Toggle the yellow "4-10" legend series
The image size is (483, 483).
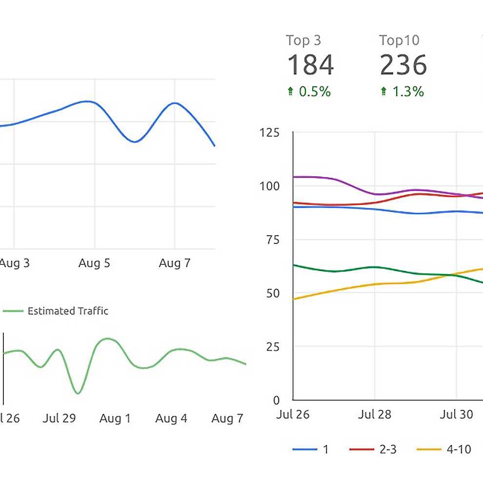pos(459,449)
